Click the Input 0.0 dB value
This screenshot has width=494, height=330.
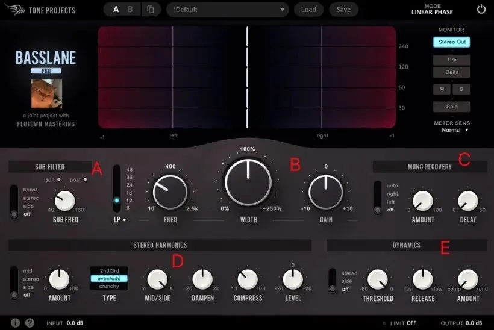coord(75,323)
